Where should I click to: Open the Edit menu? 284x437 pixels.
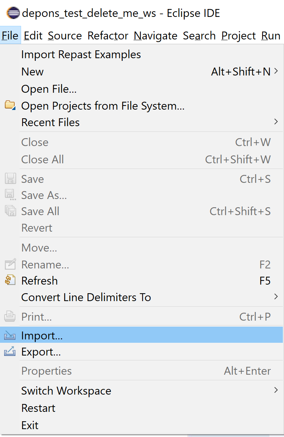pos(33,36)
